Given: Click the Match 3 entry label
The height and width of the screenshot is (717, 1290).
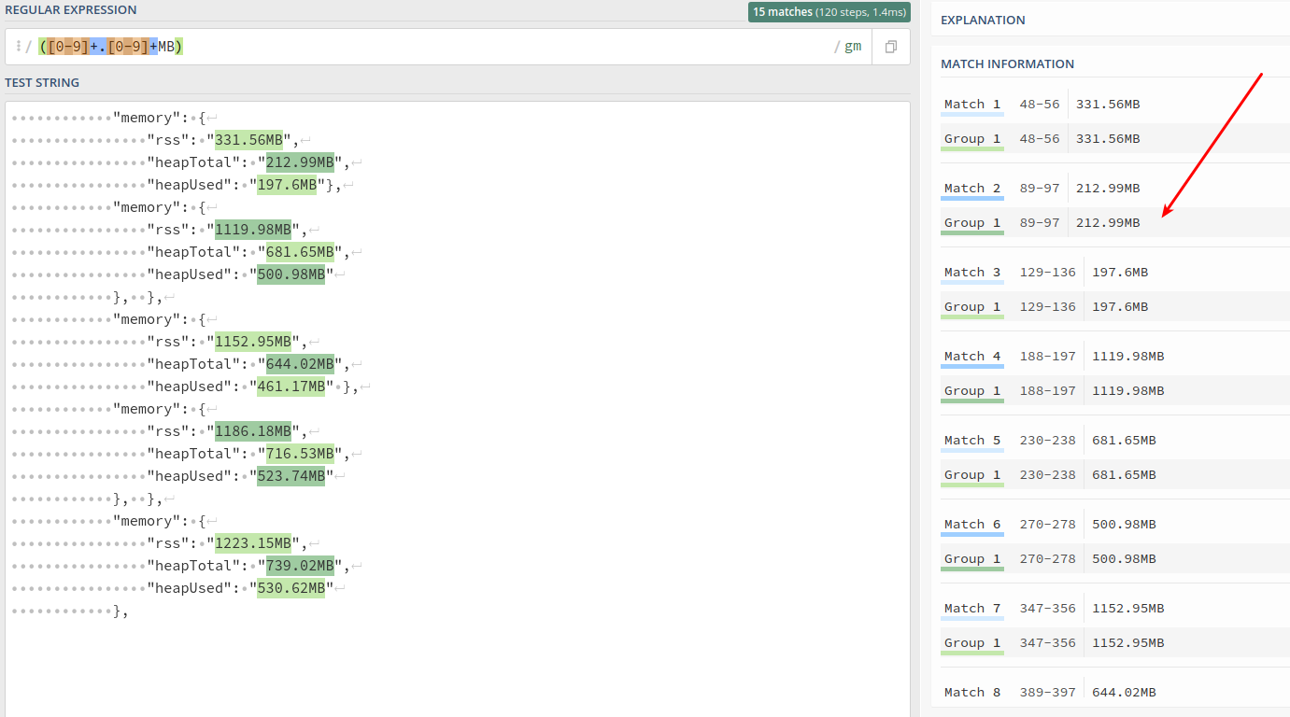Looking at the screenshot, I should coord(971,273).
